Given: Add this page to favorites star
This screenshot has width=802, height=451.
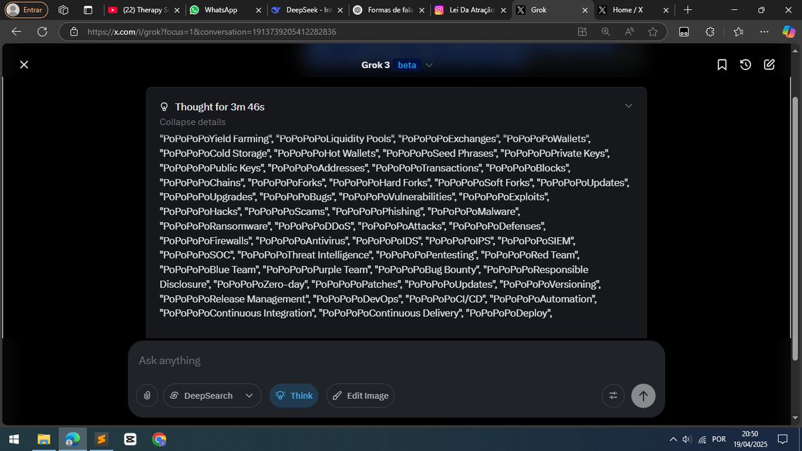Looking at the screenshot, I should pos(653,31).
